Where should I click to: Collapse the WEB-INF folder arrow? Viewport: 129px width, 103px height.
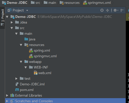[x=26, y=67]
